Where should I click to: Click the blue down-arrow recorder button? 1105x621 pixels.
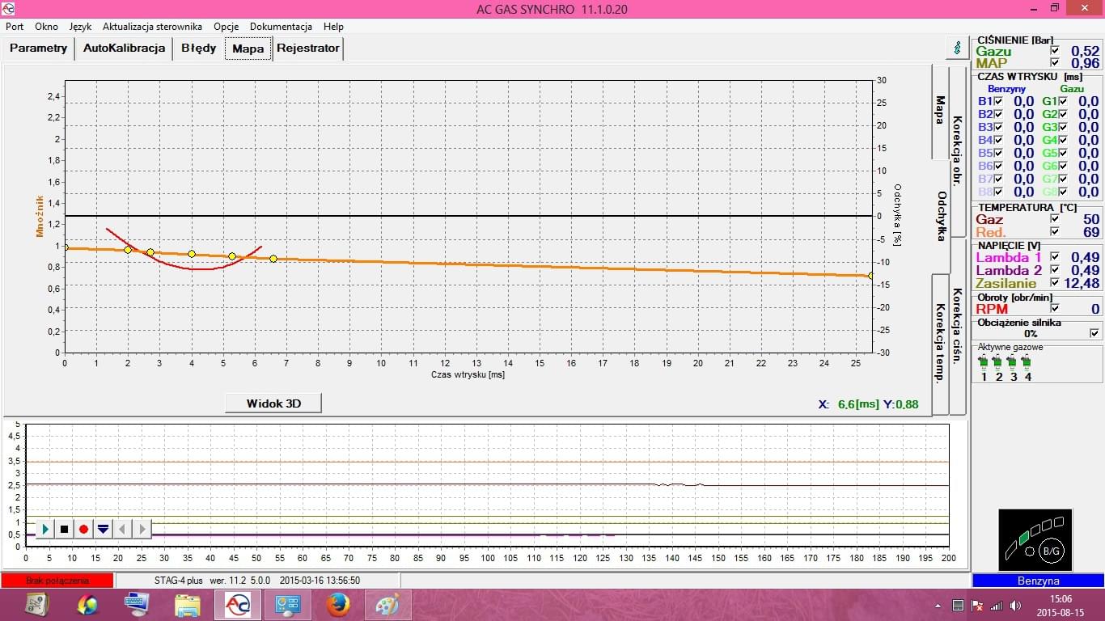tap(103, 529)
